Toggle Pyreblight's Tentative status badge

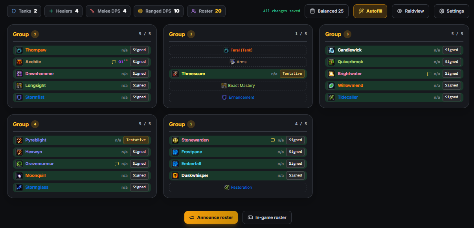point(136,140)
